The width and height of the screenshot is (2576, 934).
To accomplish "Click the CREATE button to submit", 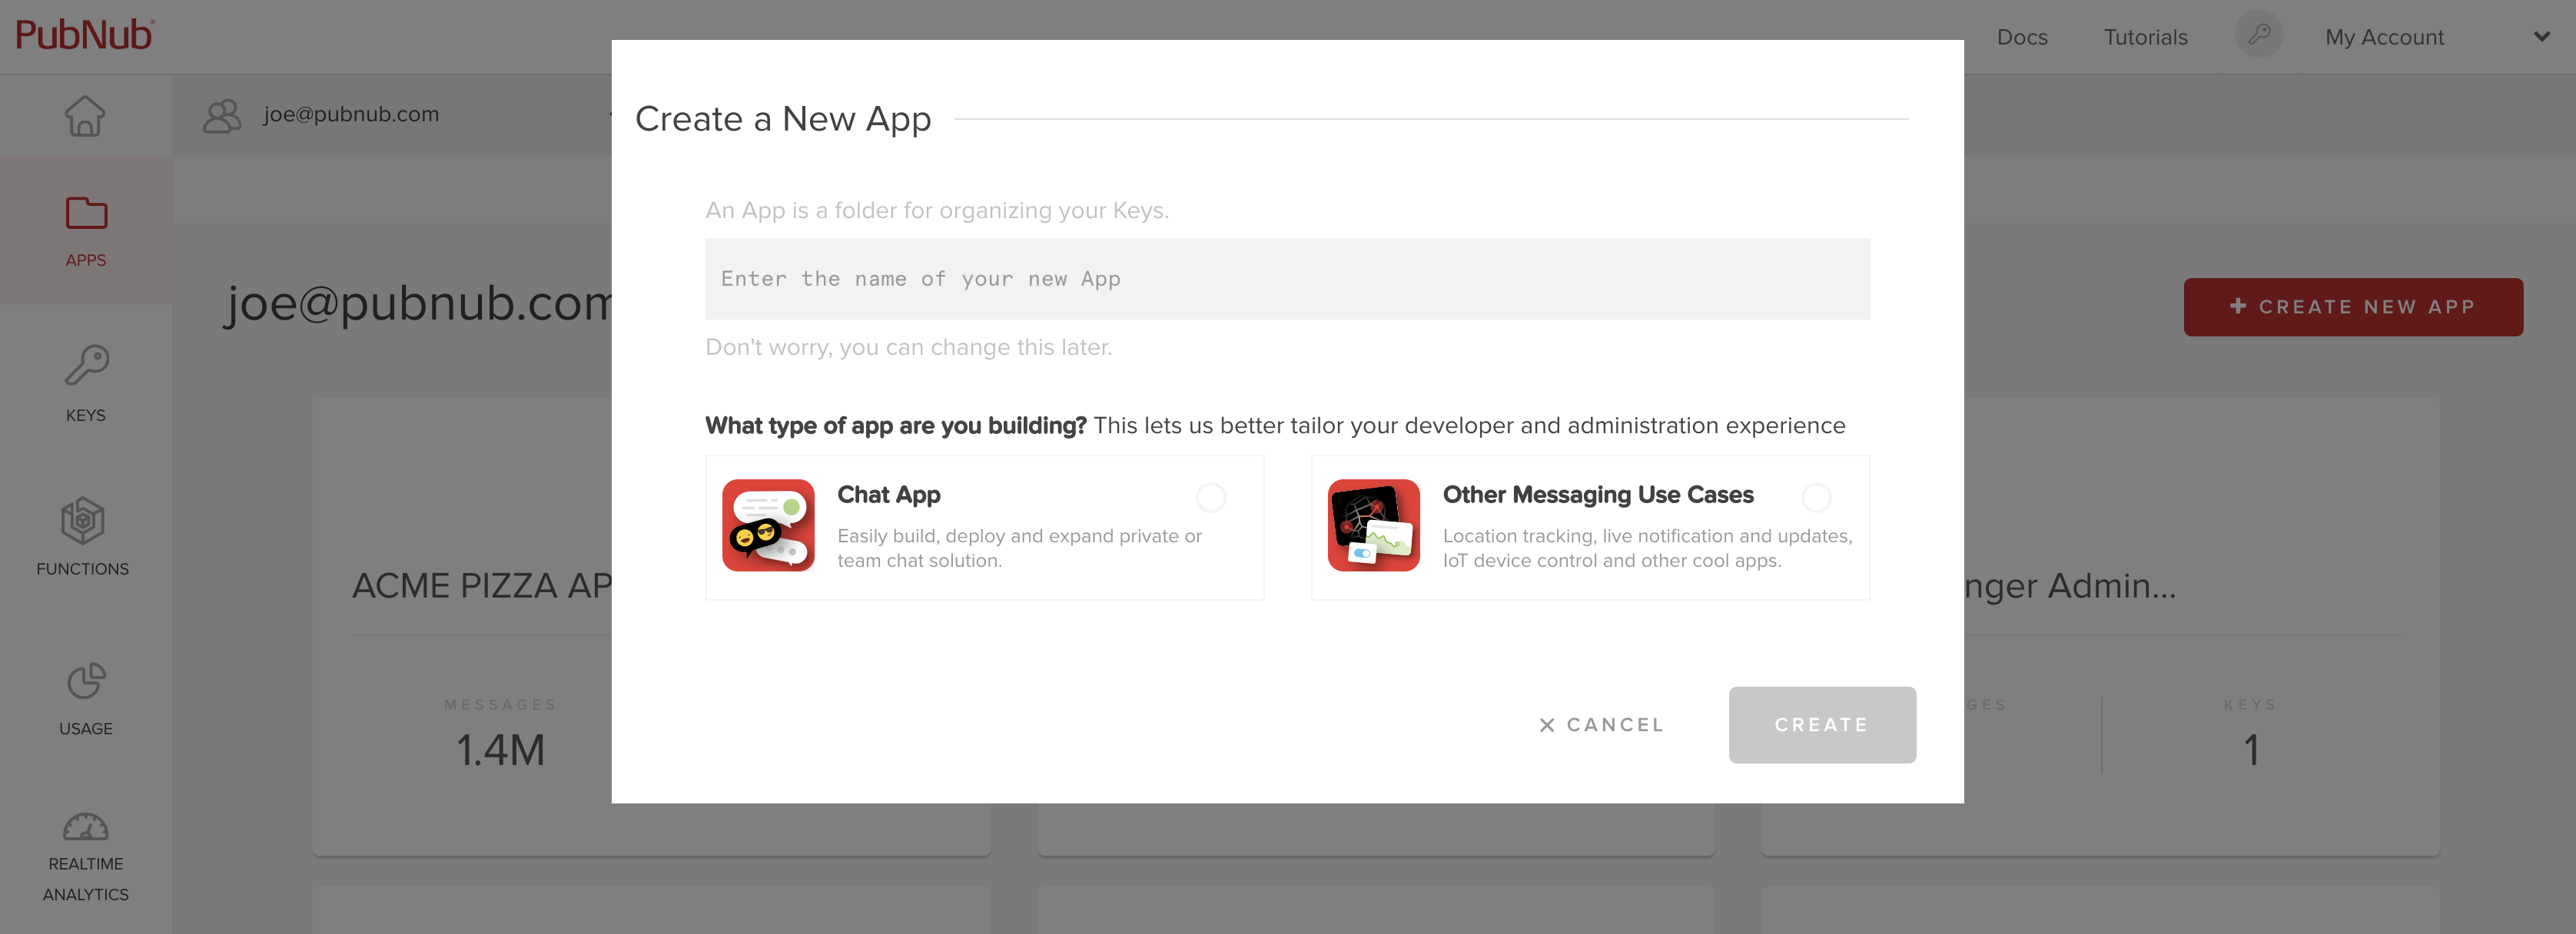I will [x=1822, y=724].
